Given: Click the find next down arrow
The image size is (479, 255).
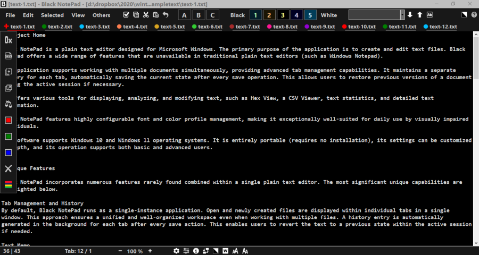Looking at the screenshot, I should 410,15.
